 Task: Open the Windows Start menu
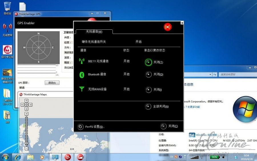(5, 157)
